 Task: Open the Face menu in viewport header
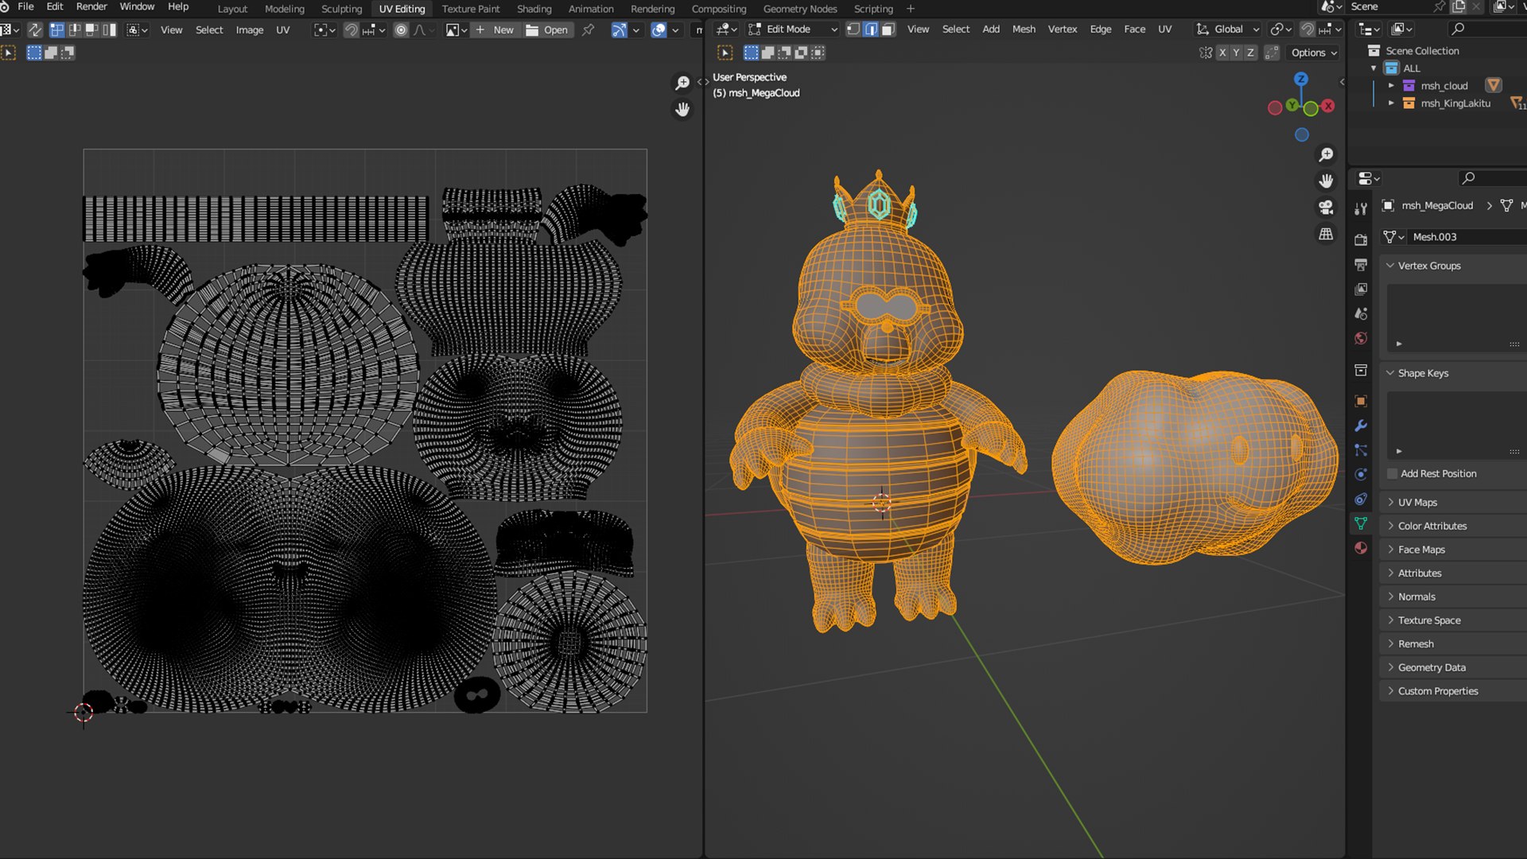pyautogui.click(x=1135, y=29)
